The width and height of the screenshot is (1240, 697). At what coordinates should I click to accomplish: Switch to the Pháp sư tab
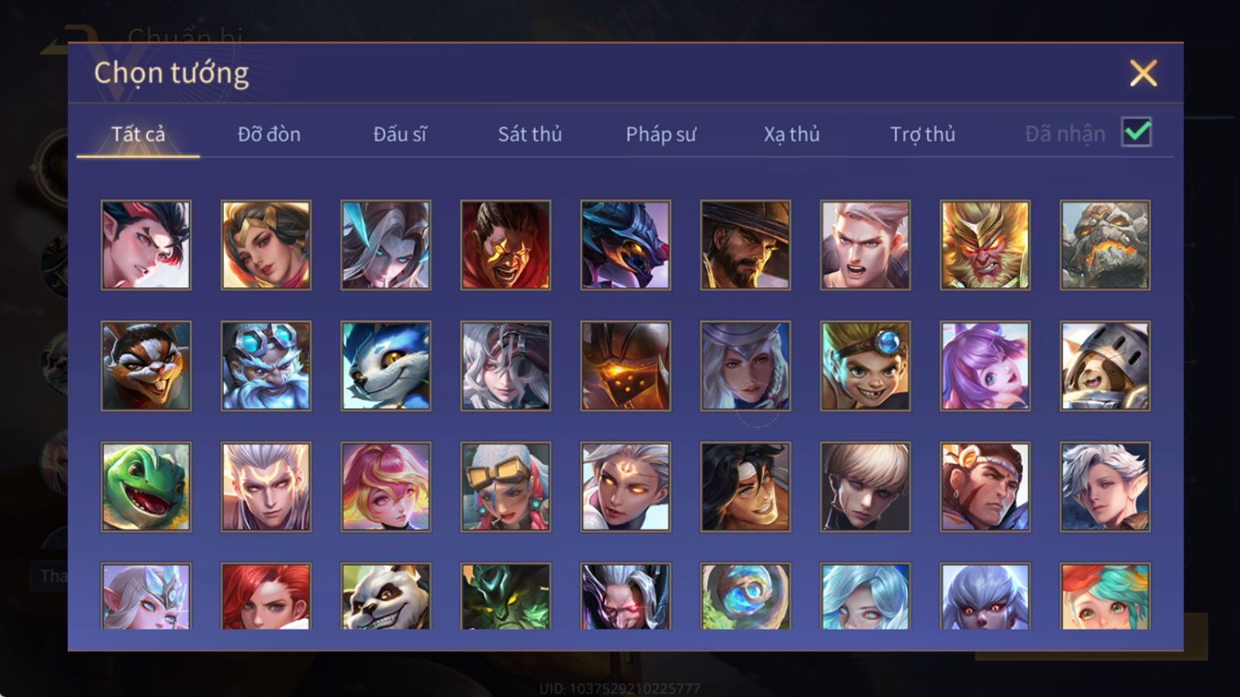[661, 134]
